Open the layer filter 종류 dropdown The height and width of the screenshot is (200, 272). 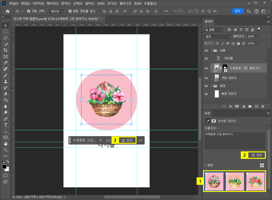(x=214, y=30)
